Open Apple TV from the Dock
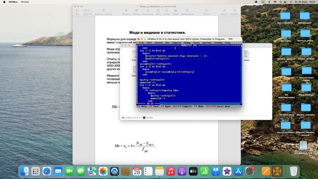This screenshot has width=318, height=179. click(193, 172)
